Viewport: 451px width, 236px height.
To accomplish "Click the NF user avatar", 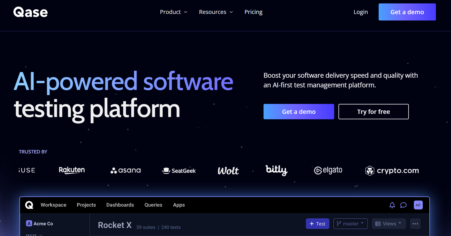I will click(418, 205).
